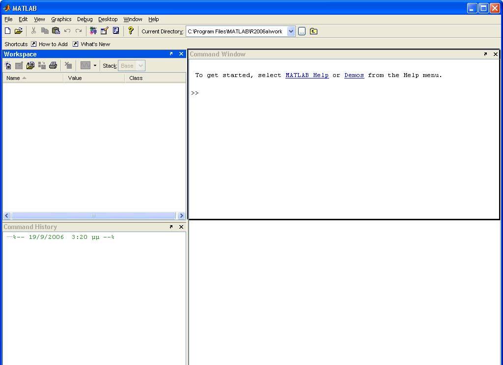Open the Window menu
The image size is (503, 365).
pyautogui.click(x=133, y=19)
